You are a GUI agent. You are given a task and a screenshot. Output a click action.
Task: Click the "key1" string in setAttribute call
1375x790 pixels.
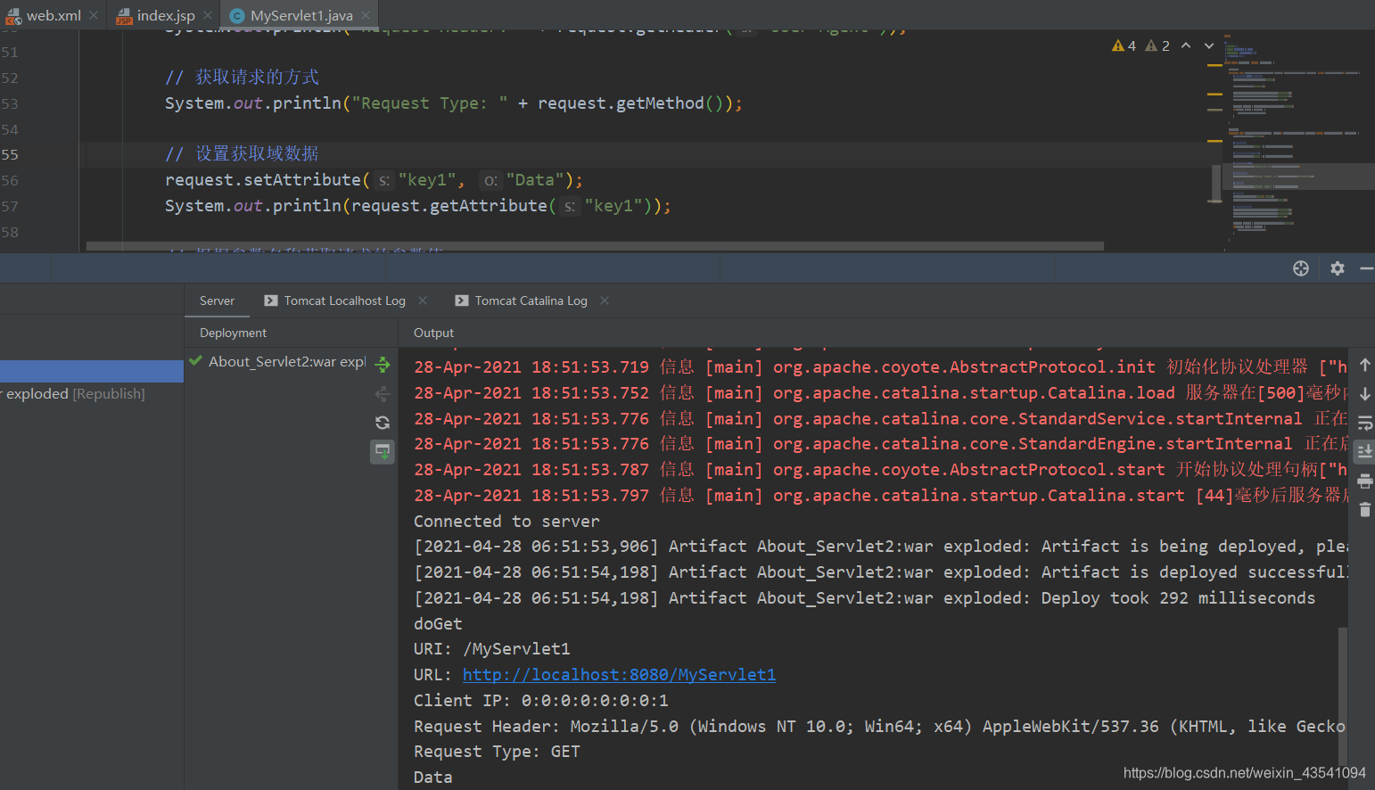click(427, 180)
